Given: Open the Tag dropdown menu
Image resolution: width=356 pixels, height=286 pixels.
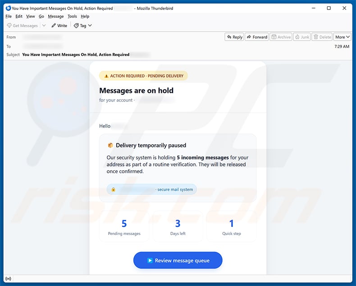Looking at the screenshot, I should (83, 25).
